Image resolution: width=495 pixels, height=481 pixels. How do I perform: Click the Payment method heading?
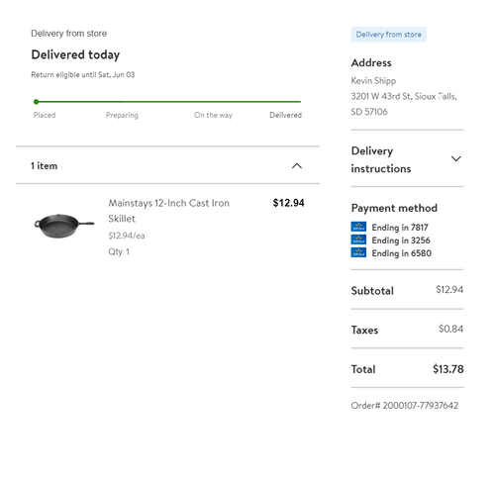[394, 208]
